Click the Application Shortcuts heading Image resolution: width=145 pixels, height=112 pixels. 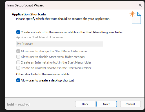[29, 14]
